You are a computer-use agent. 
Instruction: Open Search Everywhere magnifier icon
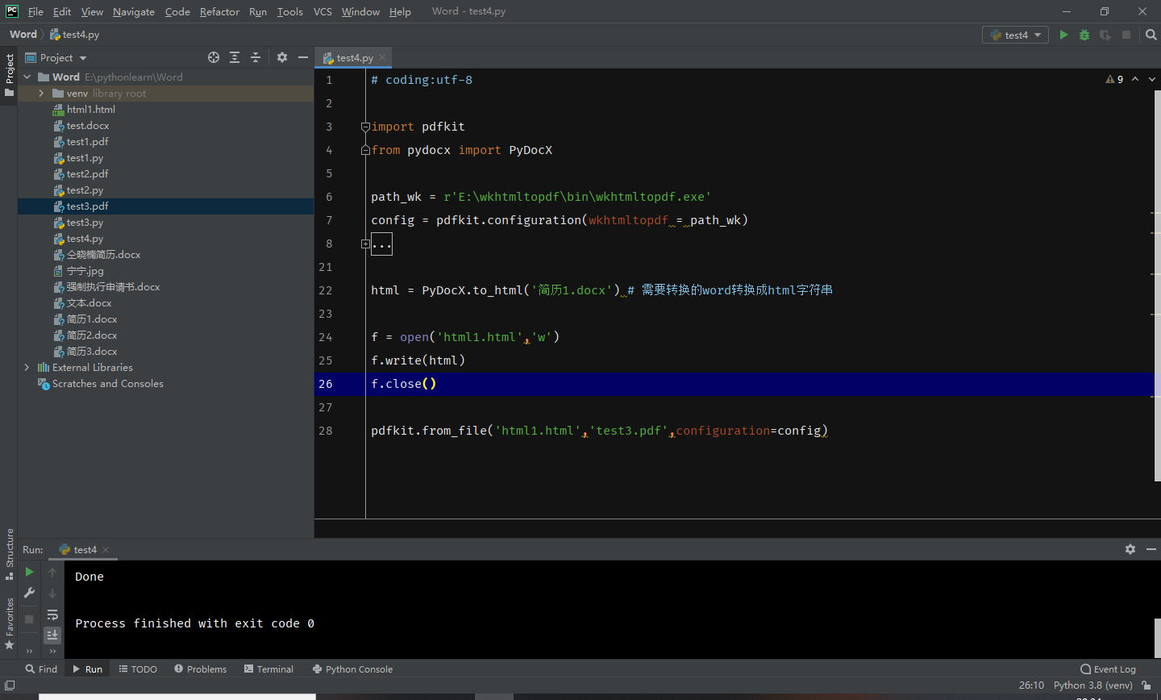pos(1151,35)
